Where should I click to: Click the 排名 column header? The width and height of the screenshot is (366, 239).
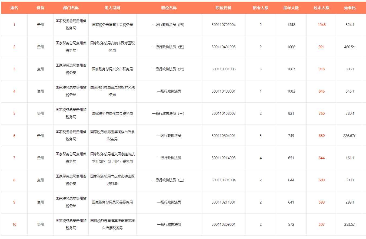(14, 8)
